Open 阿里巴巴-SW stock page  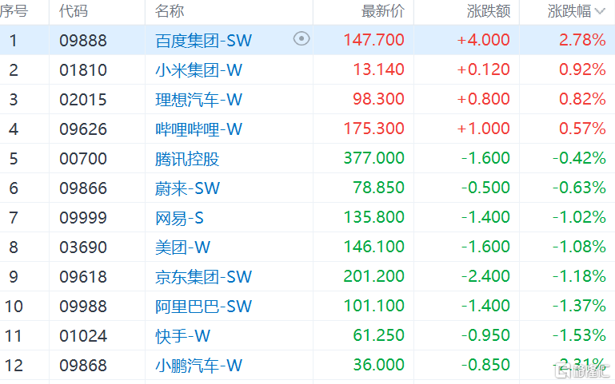[203, 306]
